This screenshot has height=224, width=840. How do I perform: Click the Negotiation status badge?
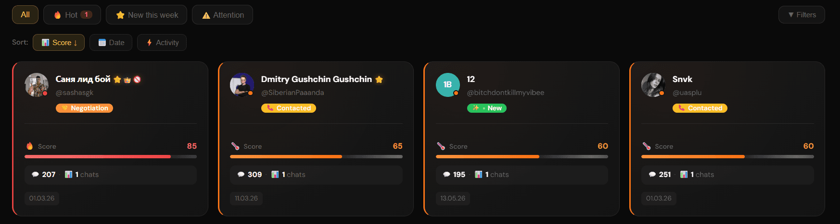point(84,108)
